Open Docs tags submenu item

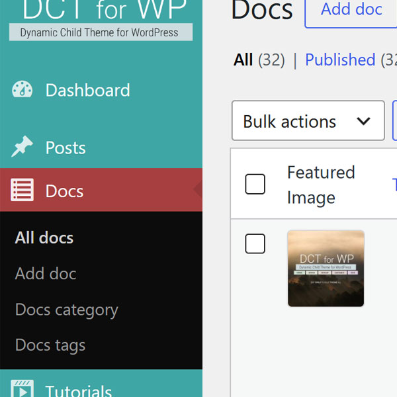click(50, 345)
